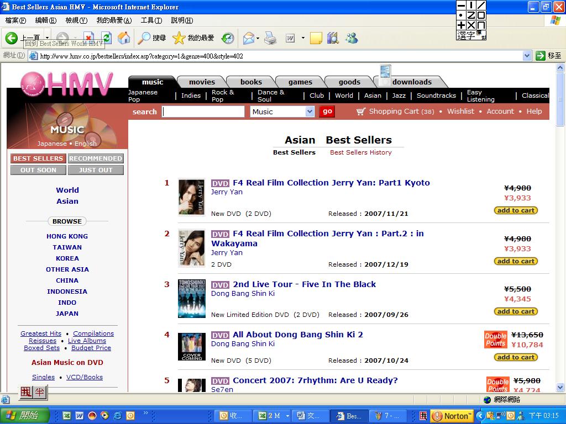Screen dimensions: 566x424
Task: Go to the Home page icon
Action: [x=124, y=38]
